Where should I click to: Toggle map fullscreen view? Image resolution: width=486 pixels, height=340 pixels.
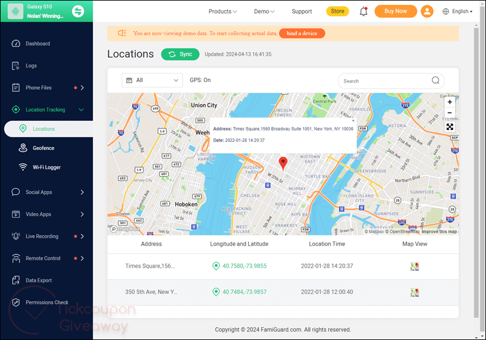(450, 126)
